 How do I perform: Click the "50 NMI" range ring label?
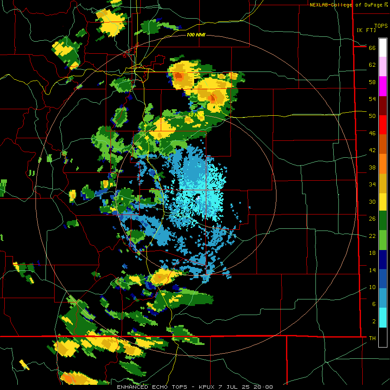coord(195,115)
